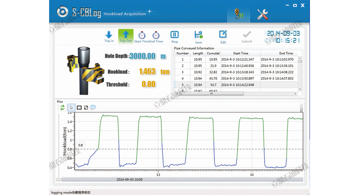
Task: Stop the hookload acquisition
Action: 175,35
